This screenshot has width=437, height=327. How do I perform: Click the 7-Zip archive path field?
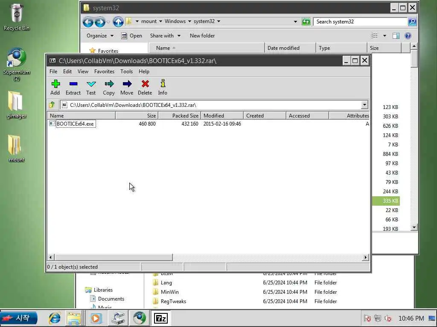[211, 105]
